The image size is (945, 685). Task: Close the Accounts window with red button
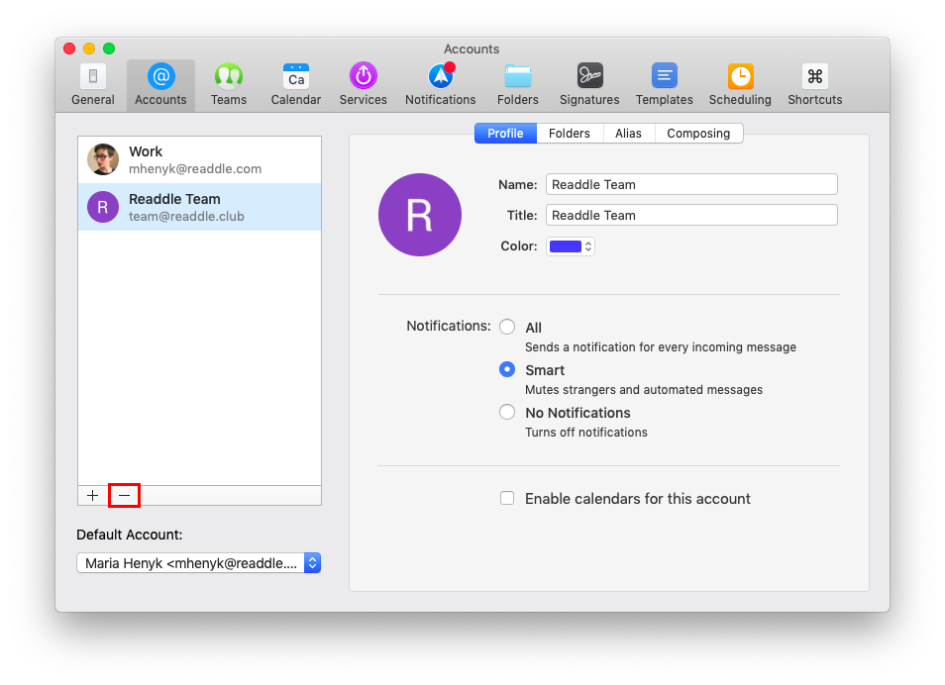click(69, 49)
